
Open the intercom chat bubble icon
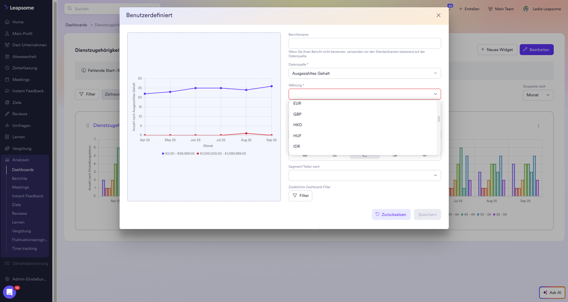click(10, 292)
